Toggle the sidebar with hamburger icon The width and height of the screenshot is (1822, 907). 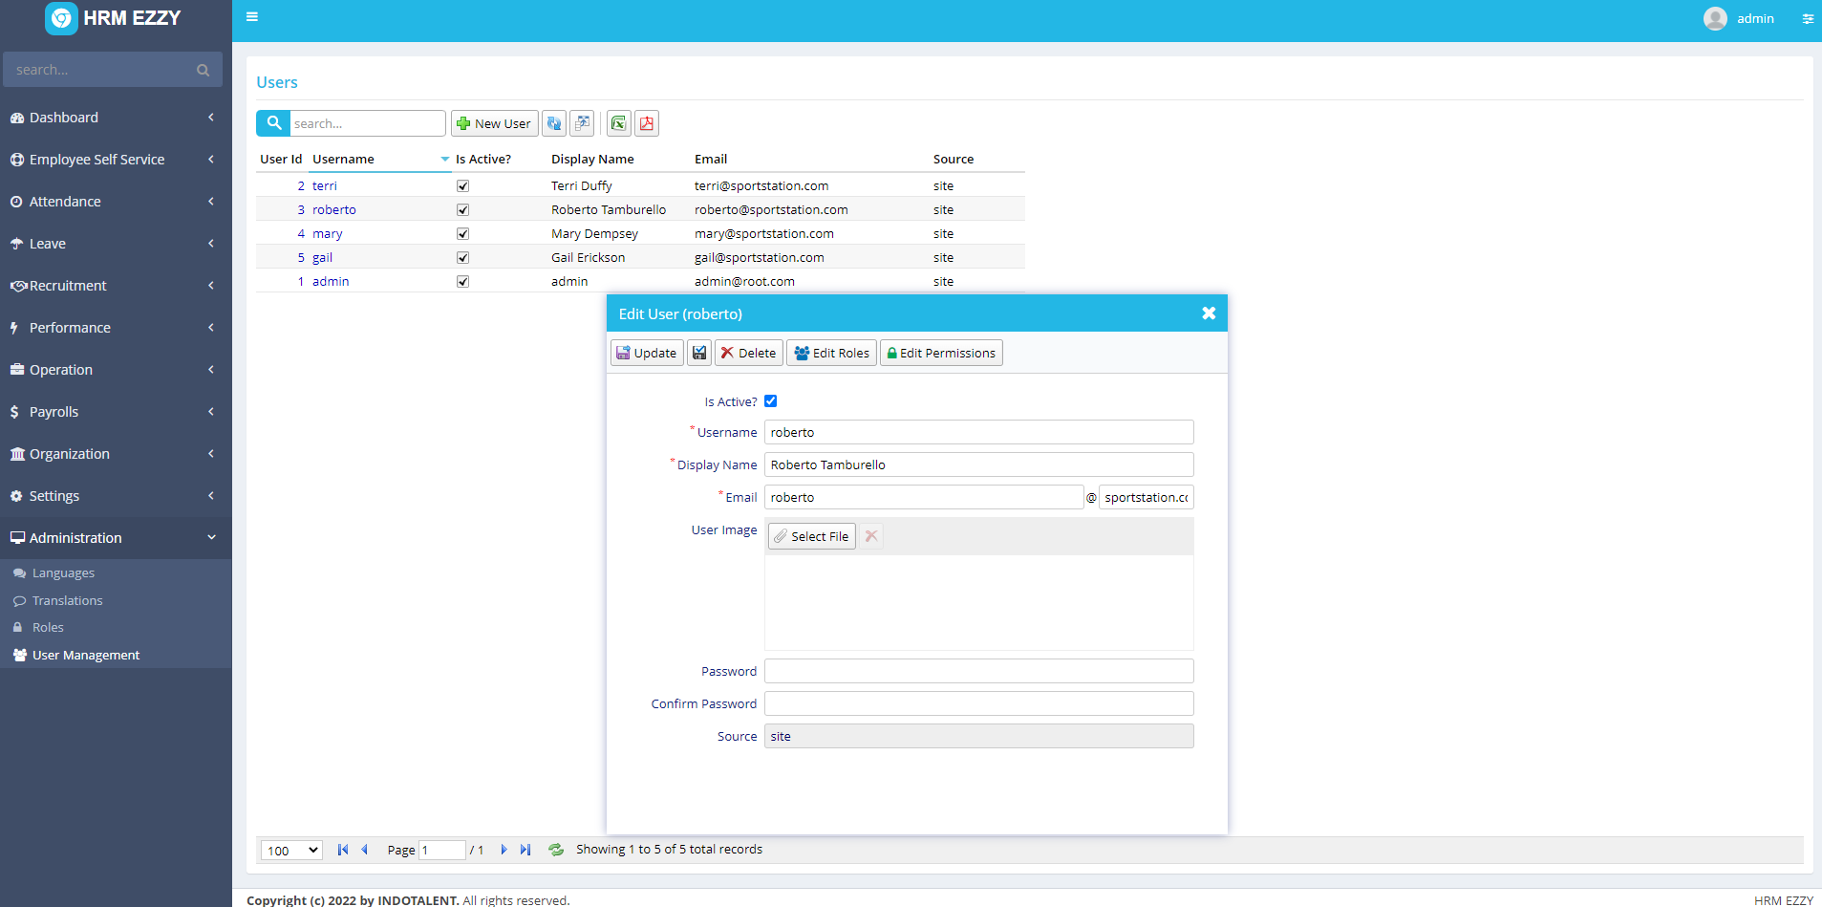(x=252, y=17)
